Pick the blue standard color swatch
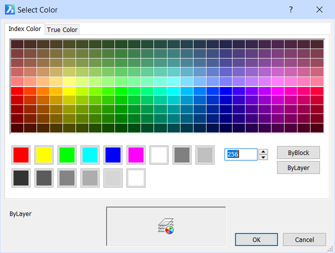 click(113, 155)
